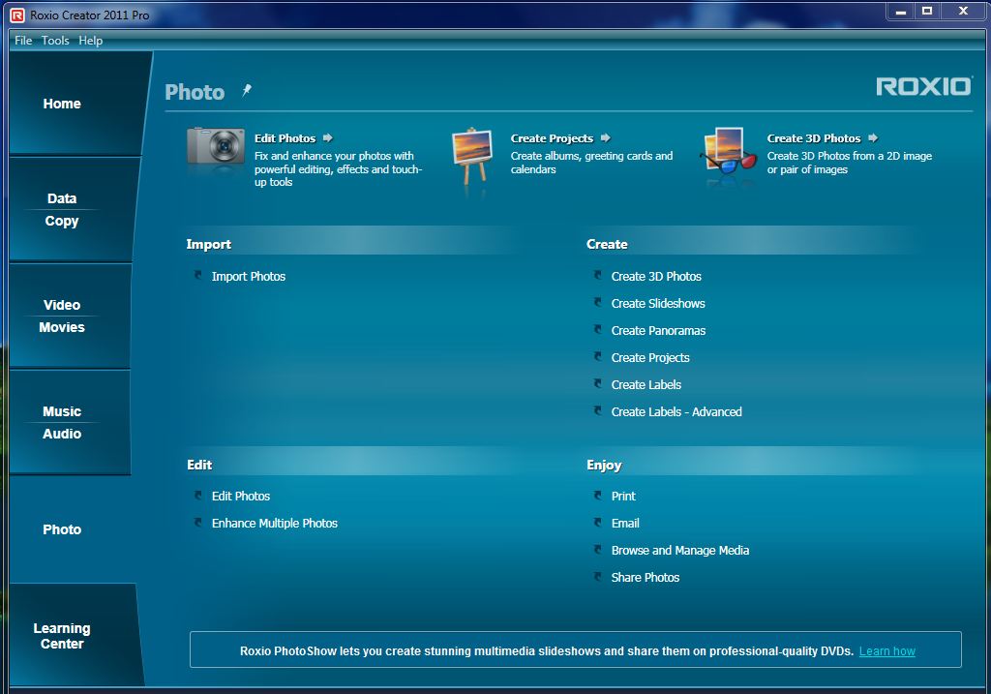Click shortcut icon beside Enhance Multiple Photos
991x694 pixels.
pos(197,523)
